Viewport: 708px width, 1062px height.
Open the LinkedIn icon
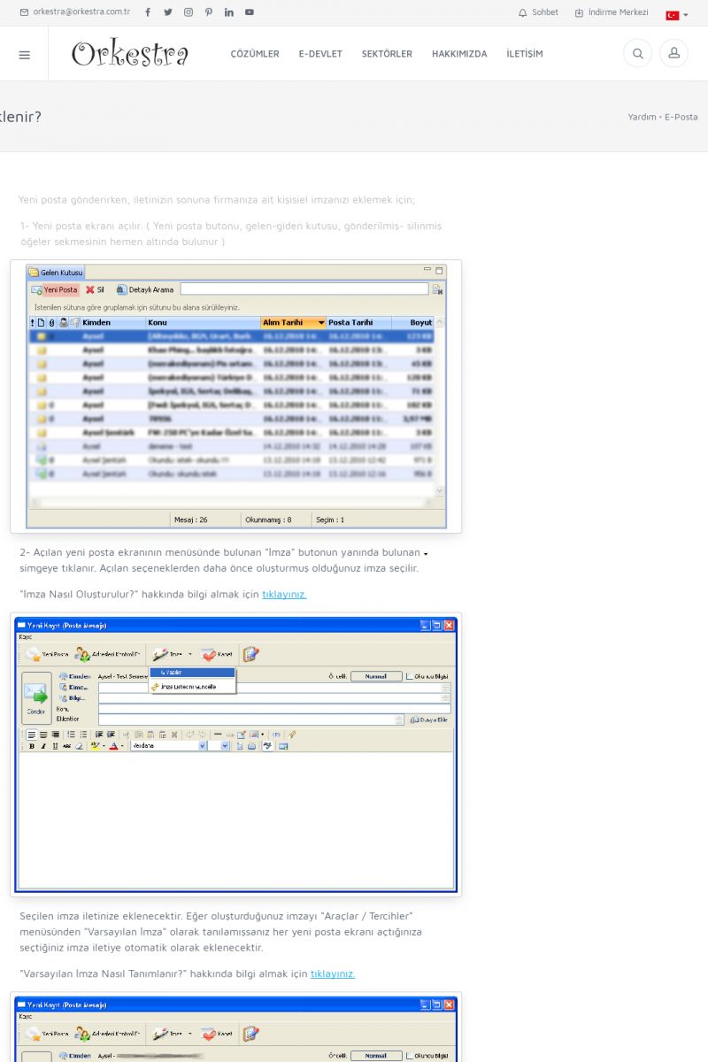pos(229,12)
